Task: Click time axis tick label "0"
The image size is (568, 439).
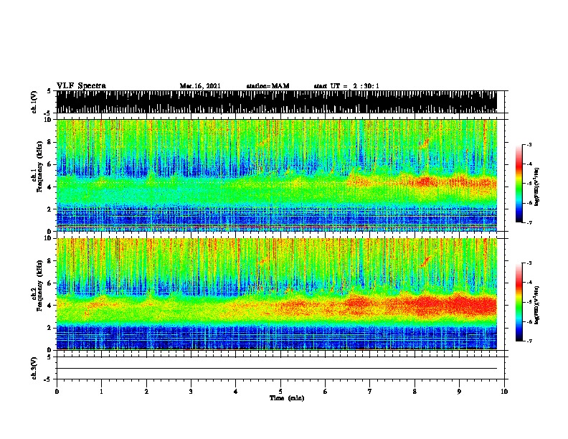Action: point(57,391)
